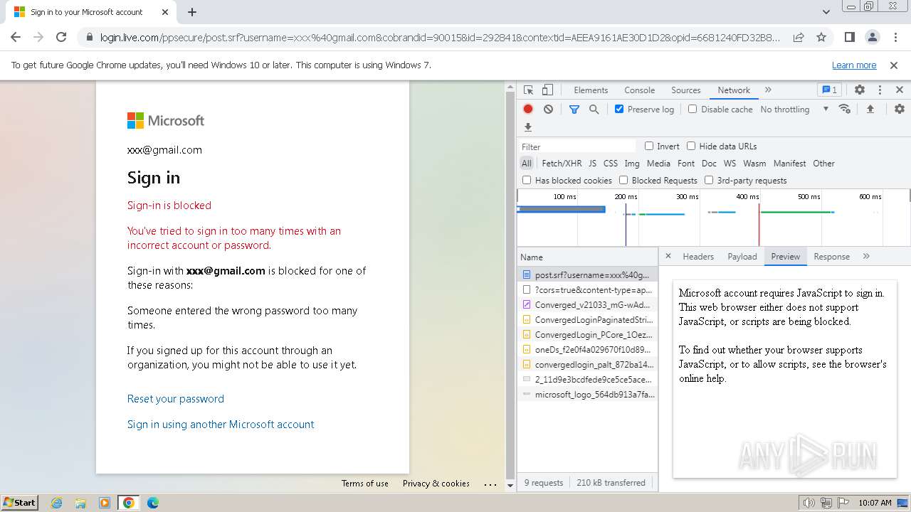Switch to the Console panel

tap(639, 90)
